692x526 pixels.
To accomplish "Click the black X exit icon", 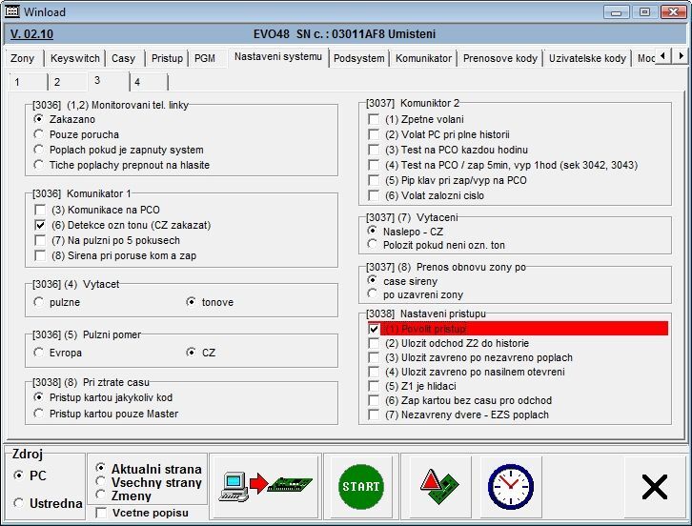I will click(654, 487).
